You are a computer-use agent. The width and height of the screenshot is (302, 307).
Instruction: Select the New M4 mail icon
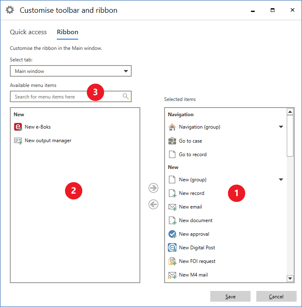point(172,275)
